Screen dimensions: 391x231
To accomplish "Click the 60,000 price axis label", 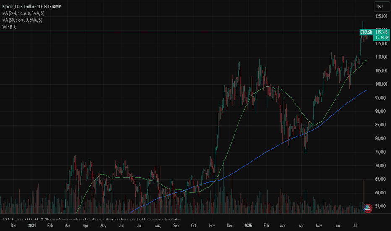I will [x=381, y=193].
